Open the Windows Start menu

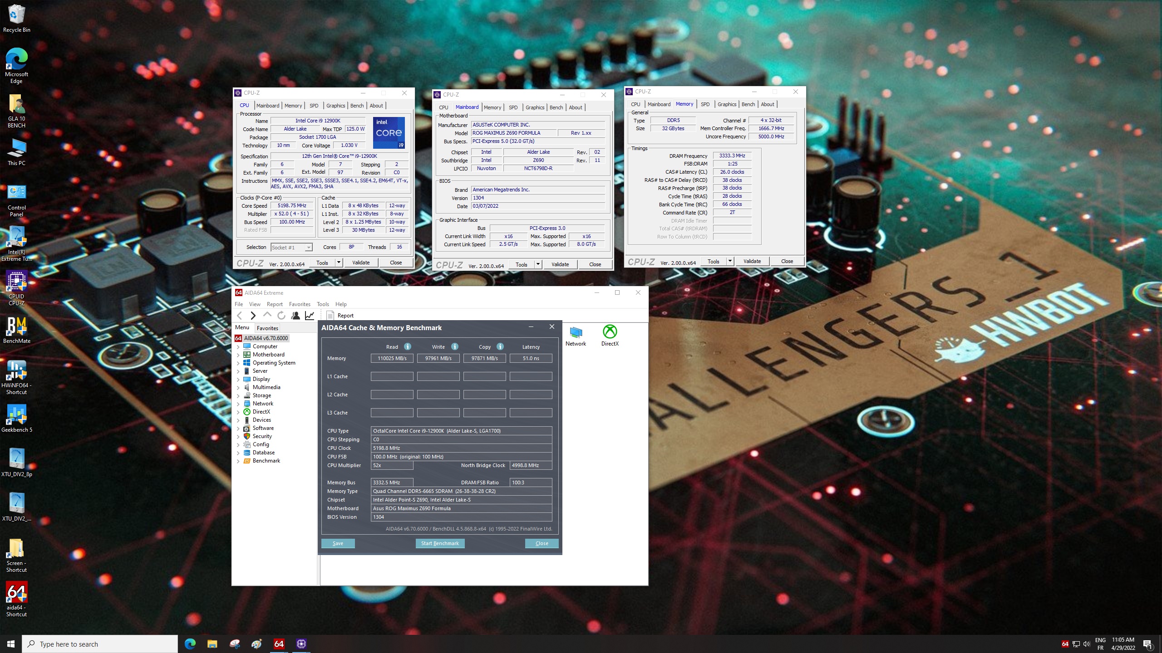pyautogui.click(x=11, y=644)
